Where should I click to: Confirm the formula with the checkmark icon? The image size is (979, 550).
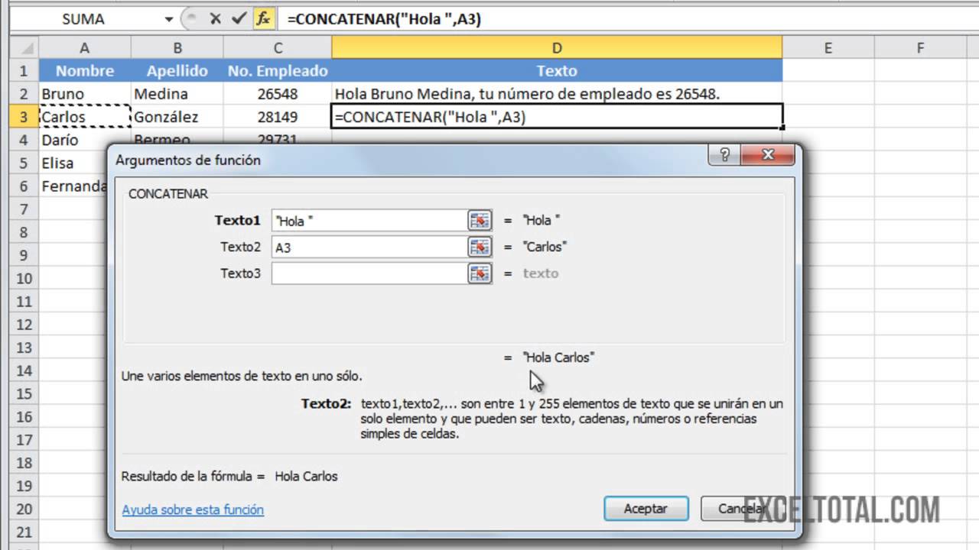point(239,19)
